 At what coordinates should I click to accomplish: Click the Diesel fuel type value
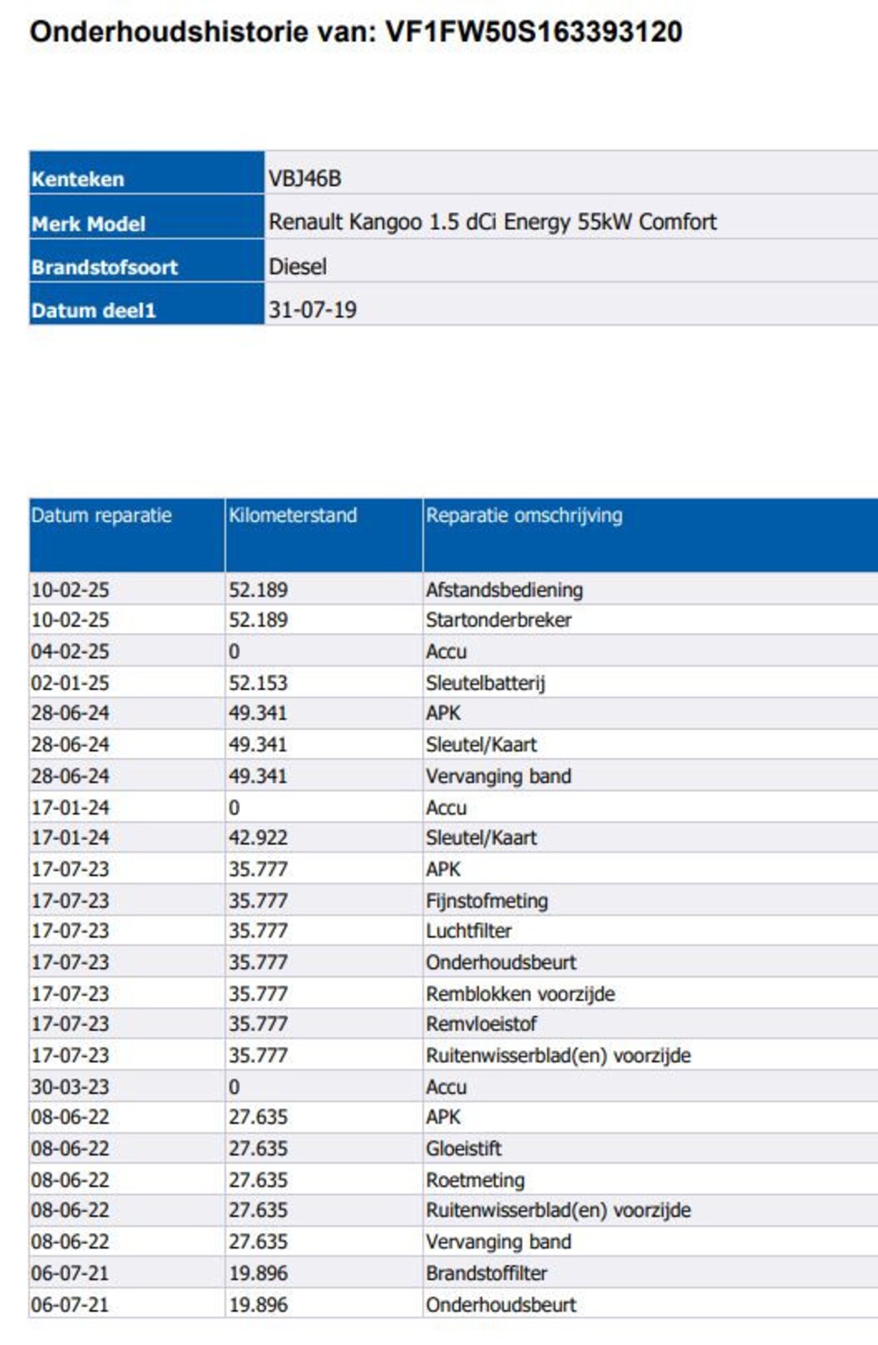(298, 266)
